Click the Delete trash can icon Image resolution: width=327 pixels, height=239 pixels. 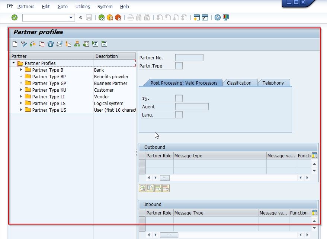(x=51, y=44)
